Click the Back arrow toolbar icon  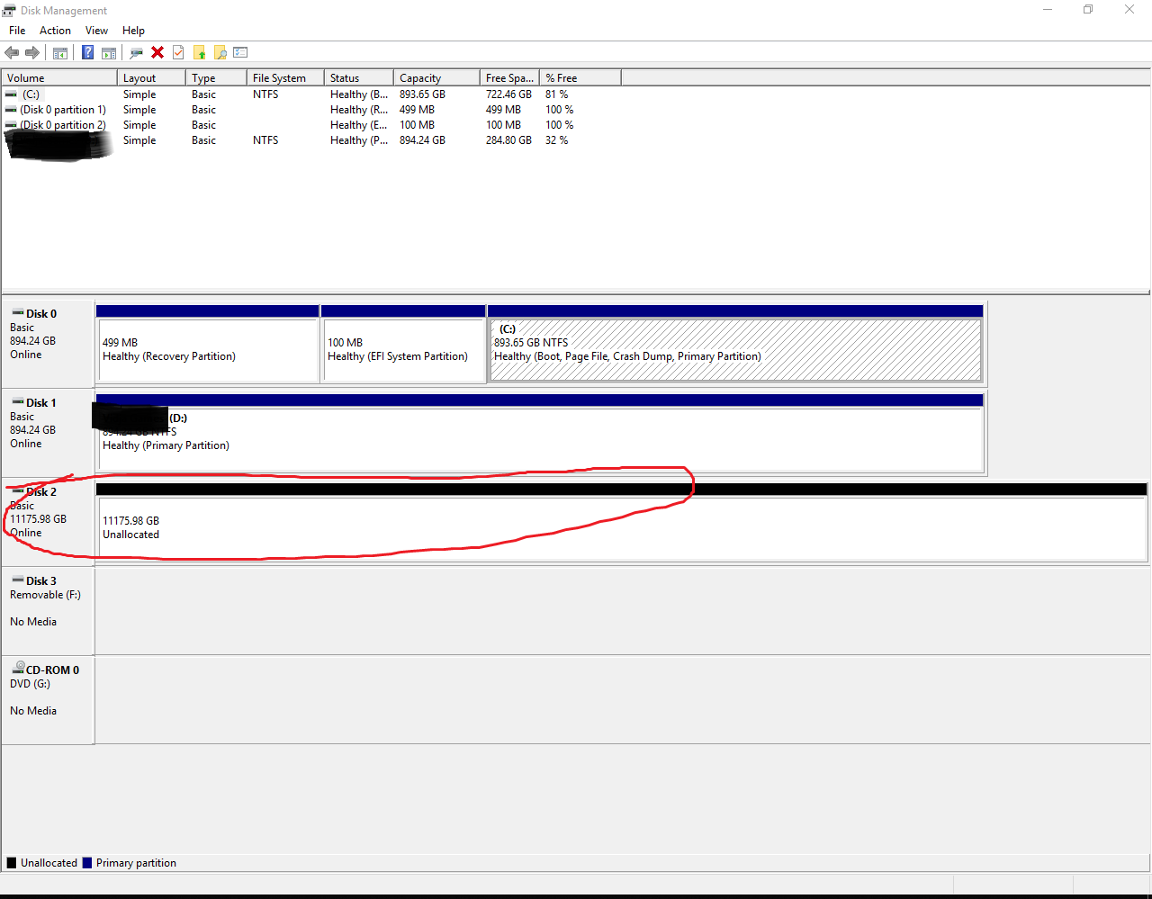tap(12, 53)
